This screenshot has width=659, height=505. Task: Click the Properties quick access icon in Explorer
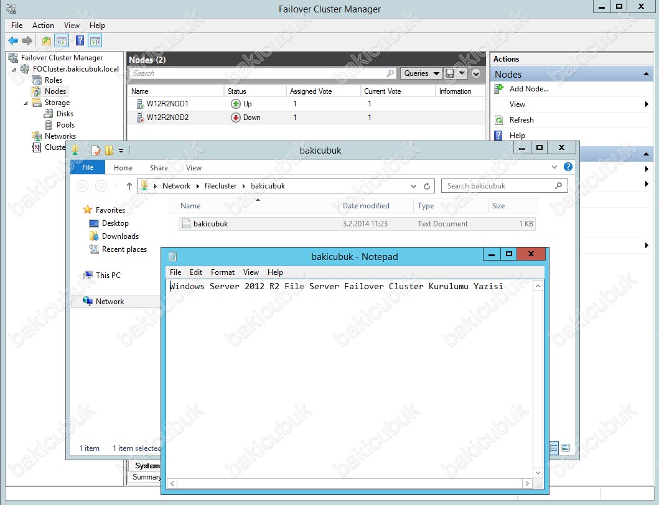point(96,151)
